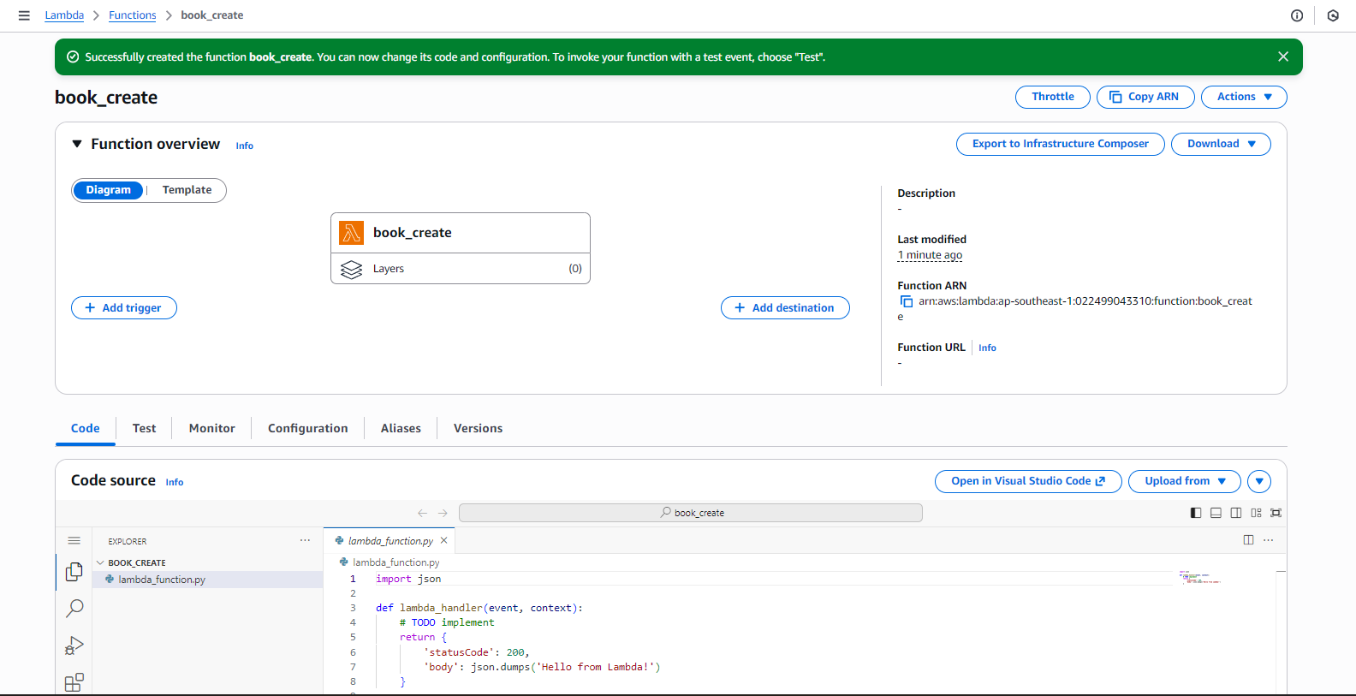1356x696 pixels.
Task: Open the Info link beside Function overview
Action: coord(245,146)
